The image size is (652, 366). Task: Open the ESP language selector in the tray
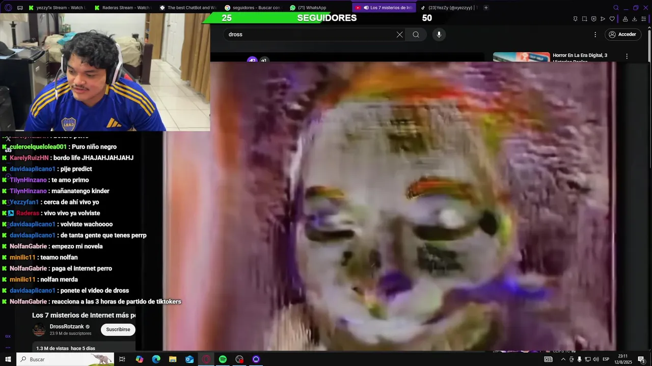point(606,359)
